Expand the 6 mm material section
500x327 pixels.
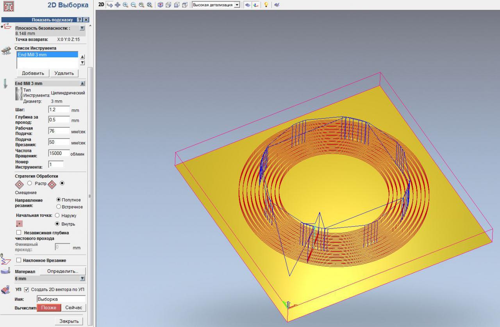[82, 279]
